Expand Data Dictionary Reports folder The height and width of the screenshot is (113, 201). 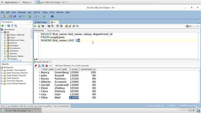click(2, 73)
